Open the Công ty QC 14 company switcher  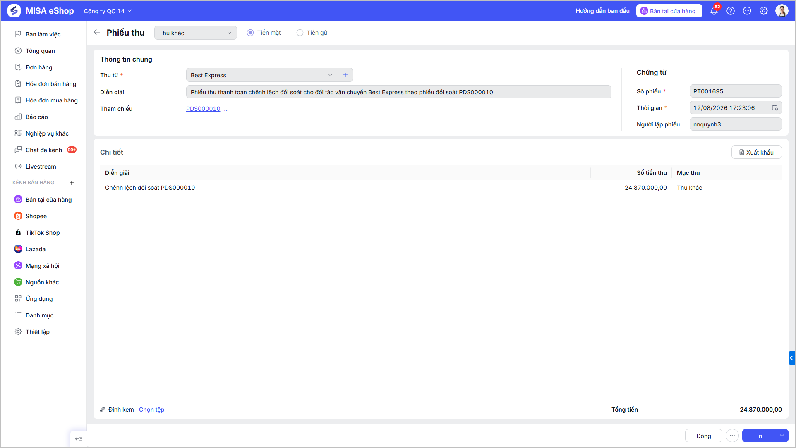(108, 11)
